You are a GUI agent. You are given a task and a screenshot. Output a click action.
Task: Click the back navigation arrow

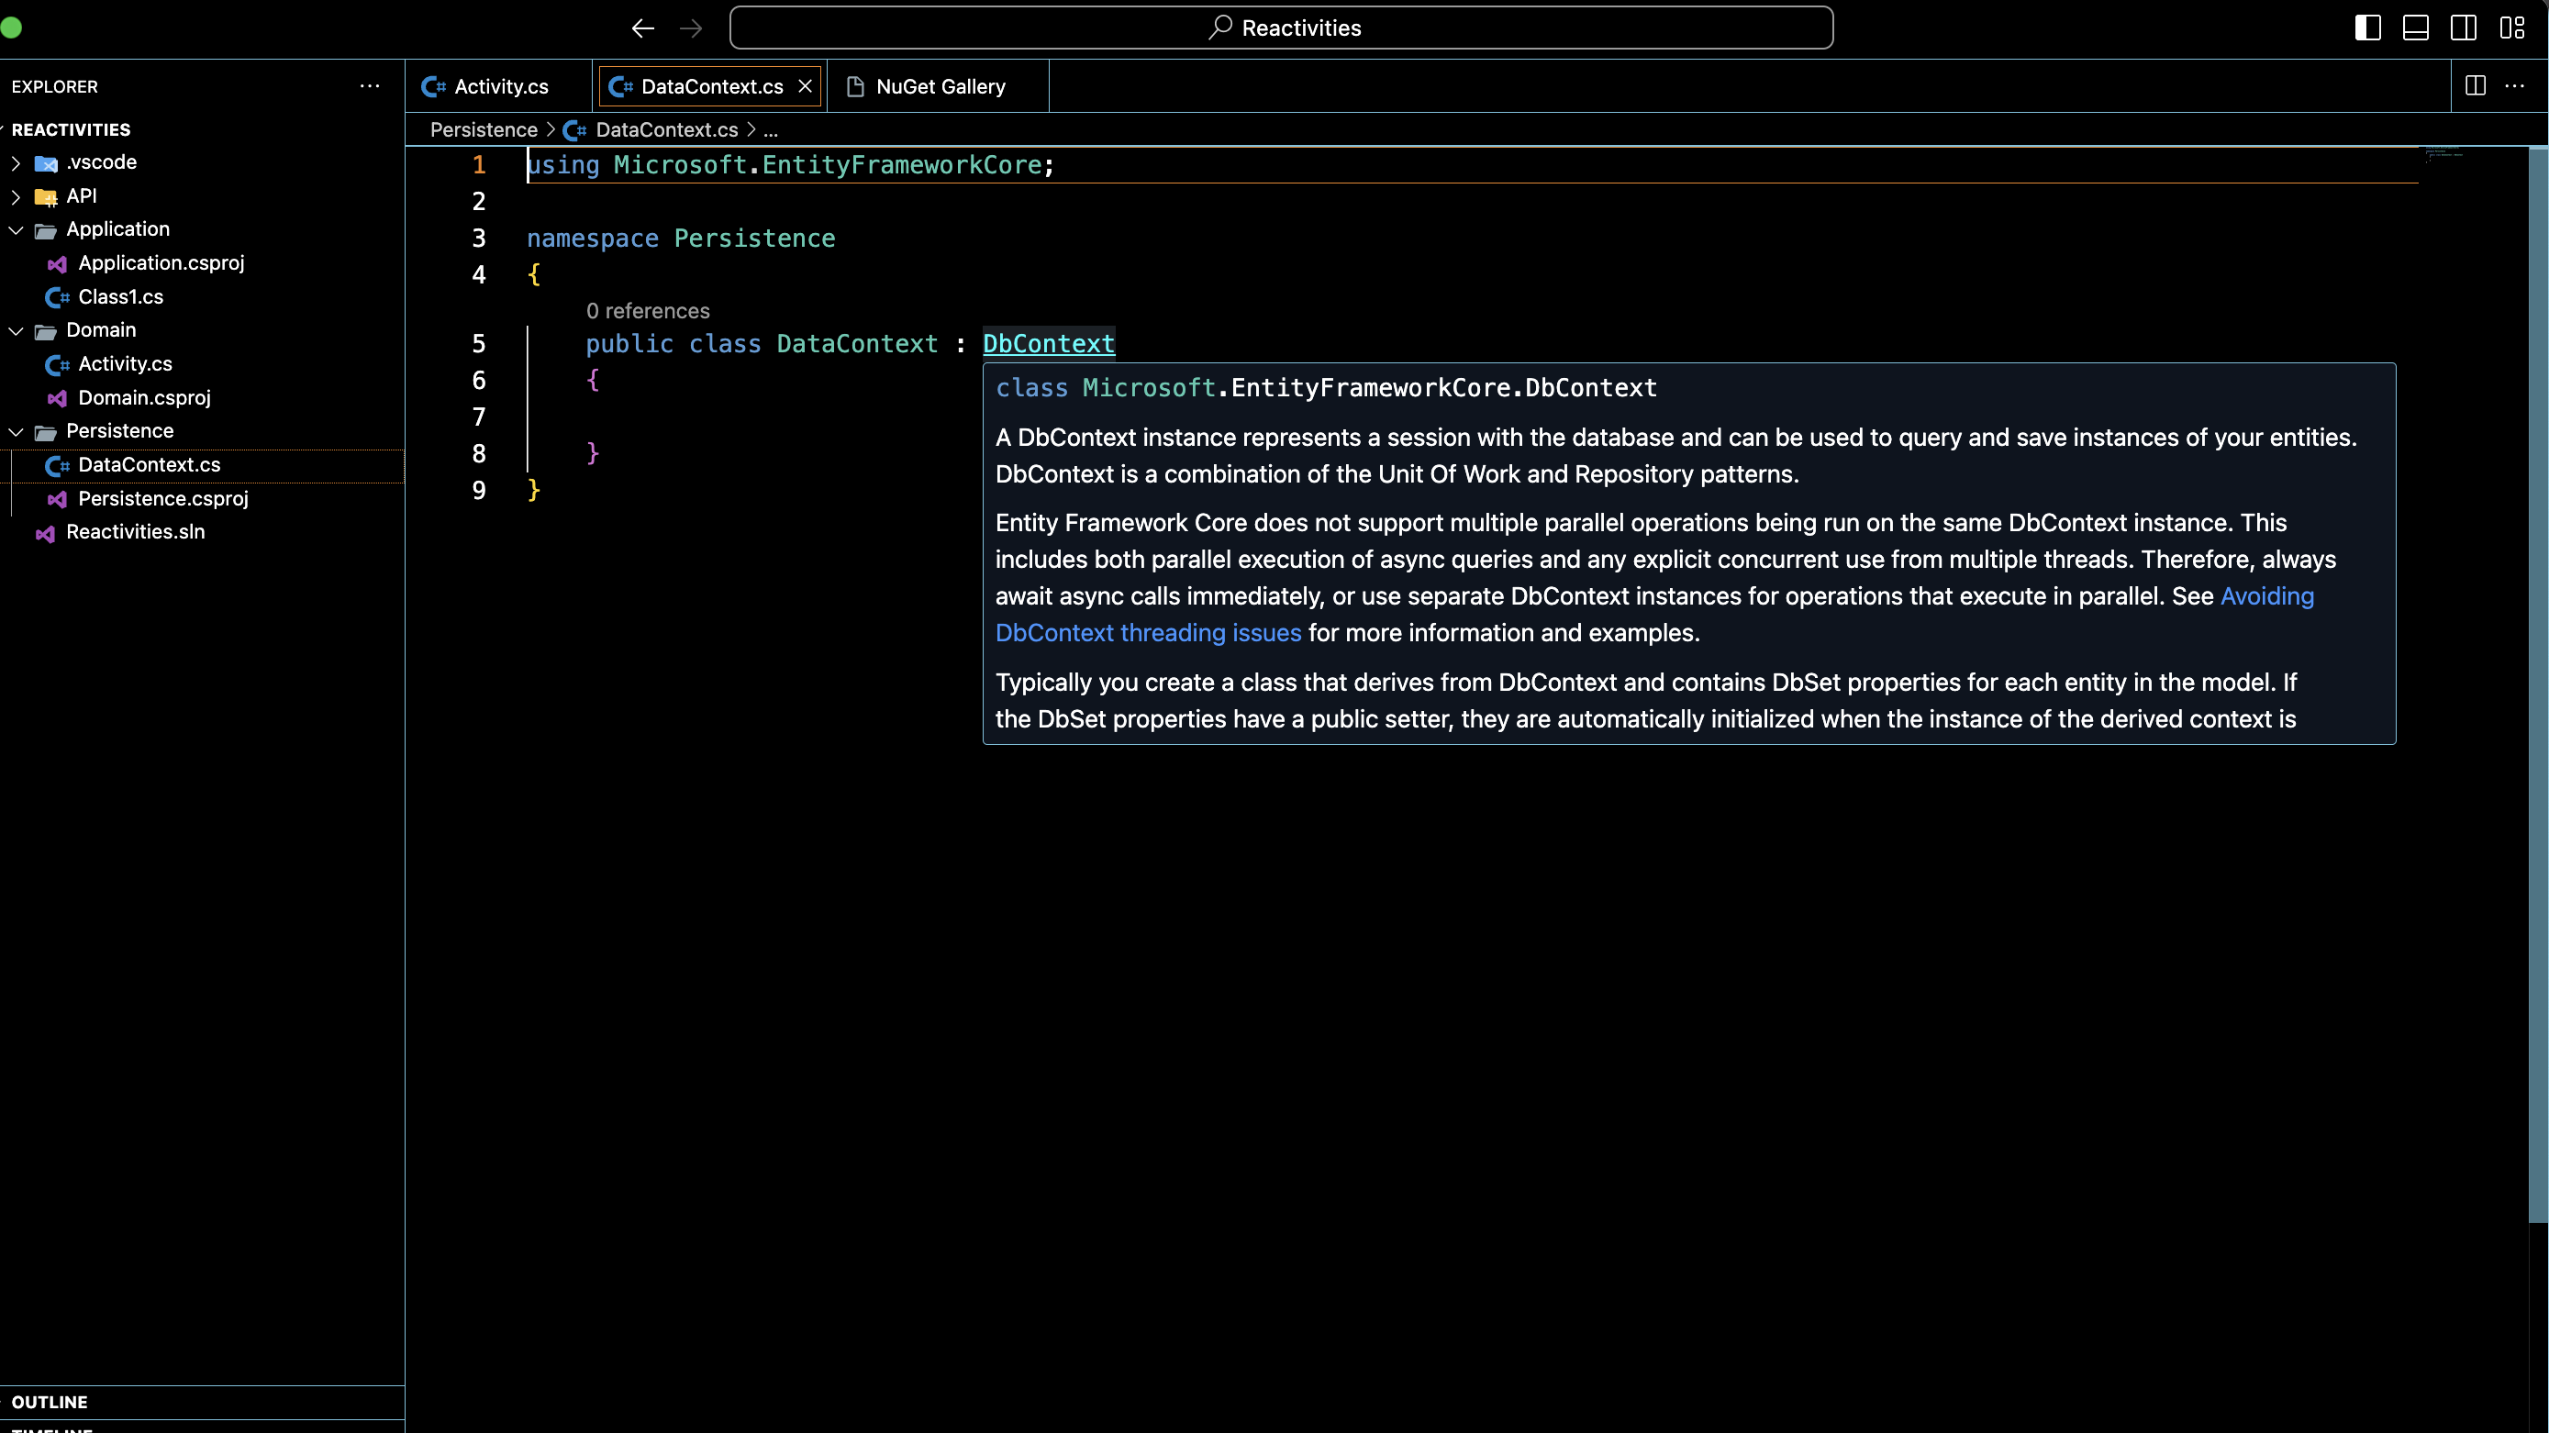[642, 28]
